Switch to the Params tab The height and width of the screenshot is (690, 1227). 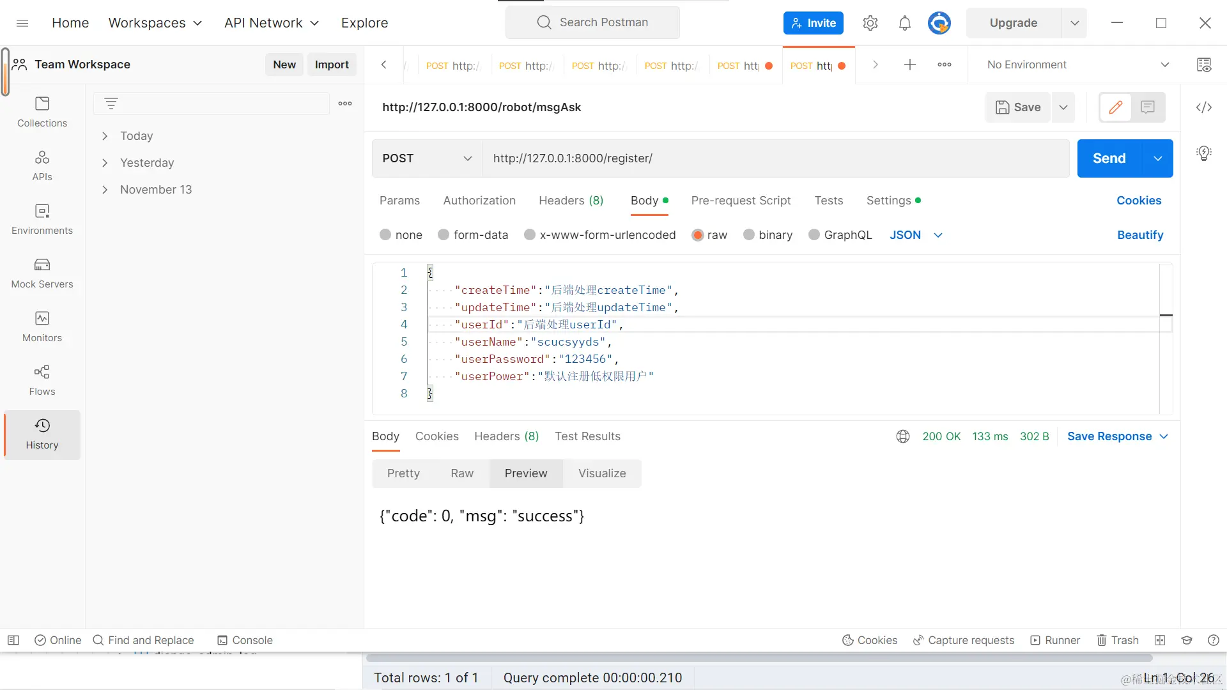[399, 201]
